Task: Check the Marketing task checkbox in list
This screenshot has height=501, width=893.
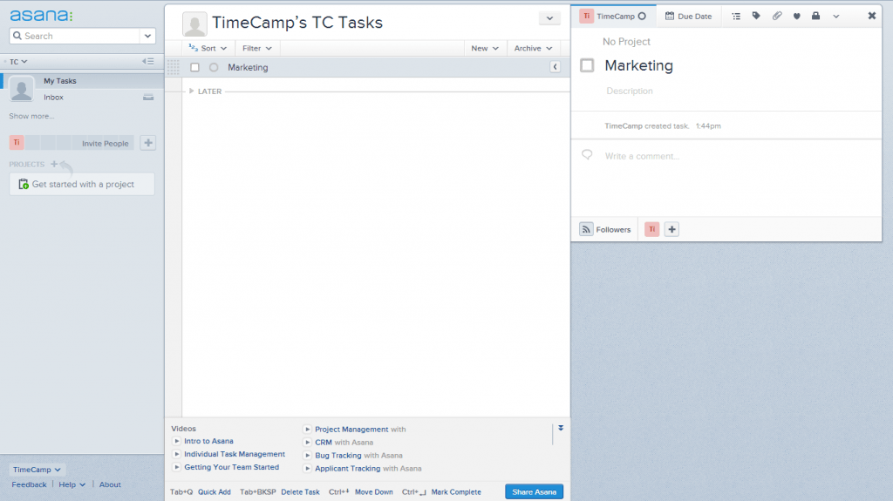Action: (194, 67)
